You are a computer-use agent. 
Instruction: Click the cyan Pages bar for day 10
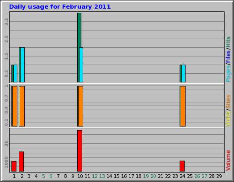81,65
